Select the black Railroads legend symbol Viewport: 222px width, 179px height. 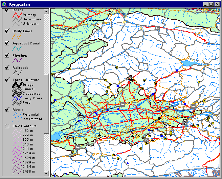[17, 73]
